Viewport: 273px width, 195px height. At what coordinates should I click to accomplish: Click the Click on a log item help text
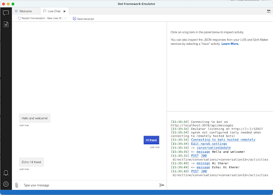[207, 32]
